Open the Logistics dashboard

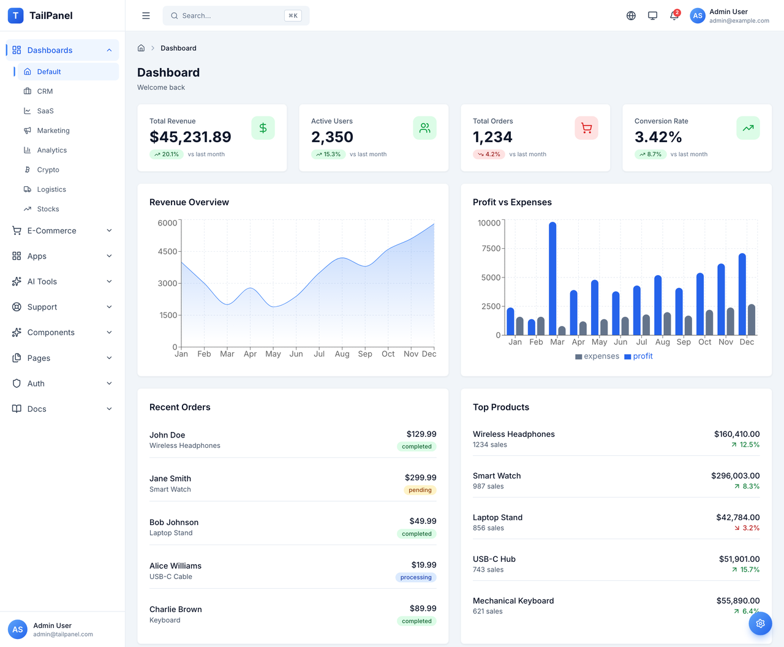(68, 189)
